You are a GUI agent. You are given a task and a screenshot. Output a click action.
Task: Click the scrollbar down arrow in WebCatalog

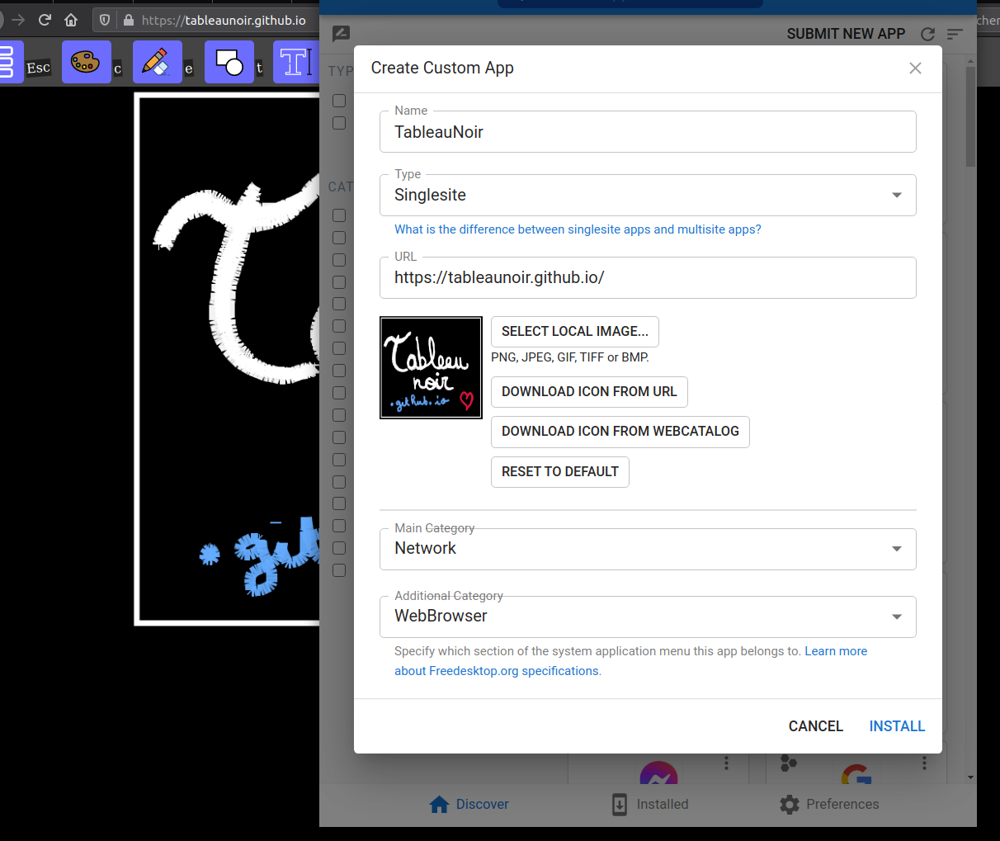coord(971,777)
